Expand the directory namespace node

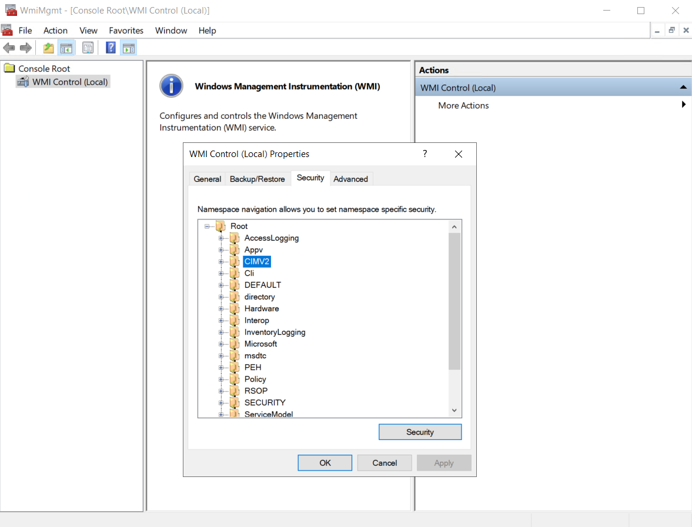pos(221,297)
